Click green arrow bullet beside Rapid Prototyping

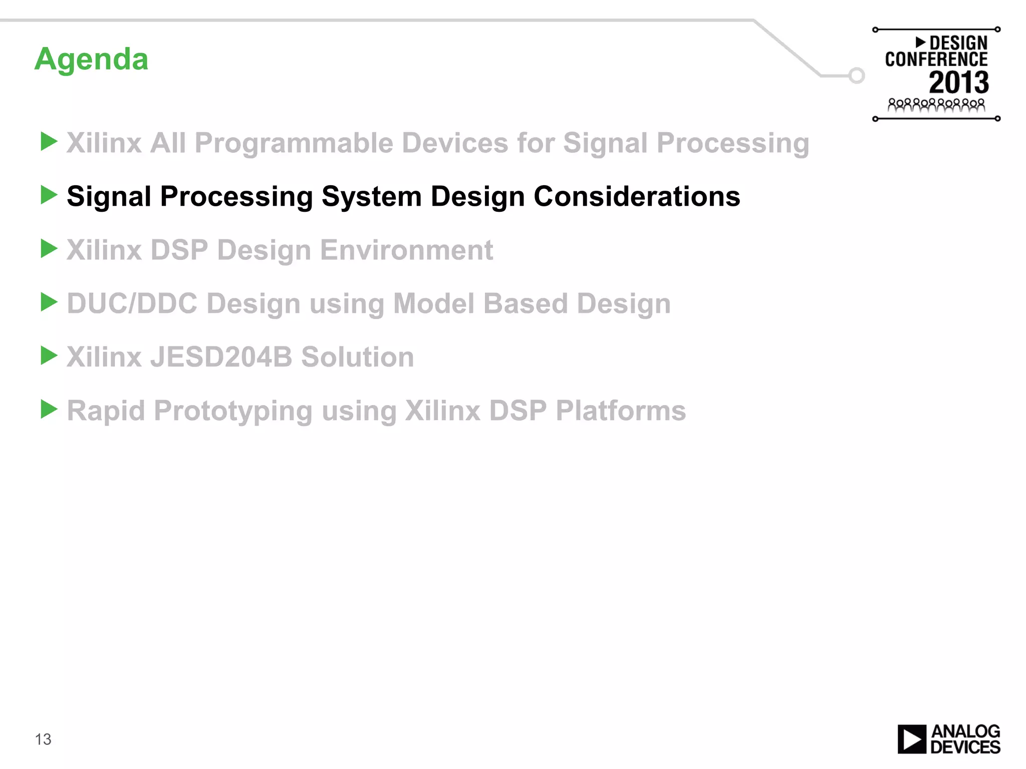pos(49,410)
